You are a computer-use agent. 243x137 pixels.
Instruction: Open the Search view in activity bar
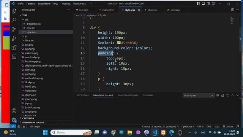tap(14, 20)
